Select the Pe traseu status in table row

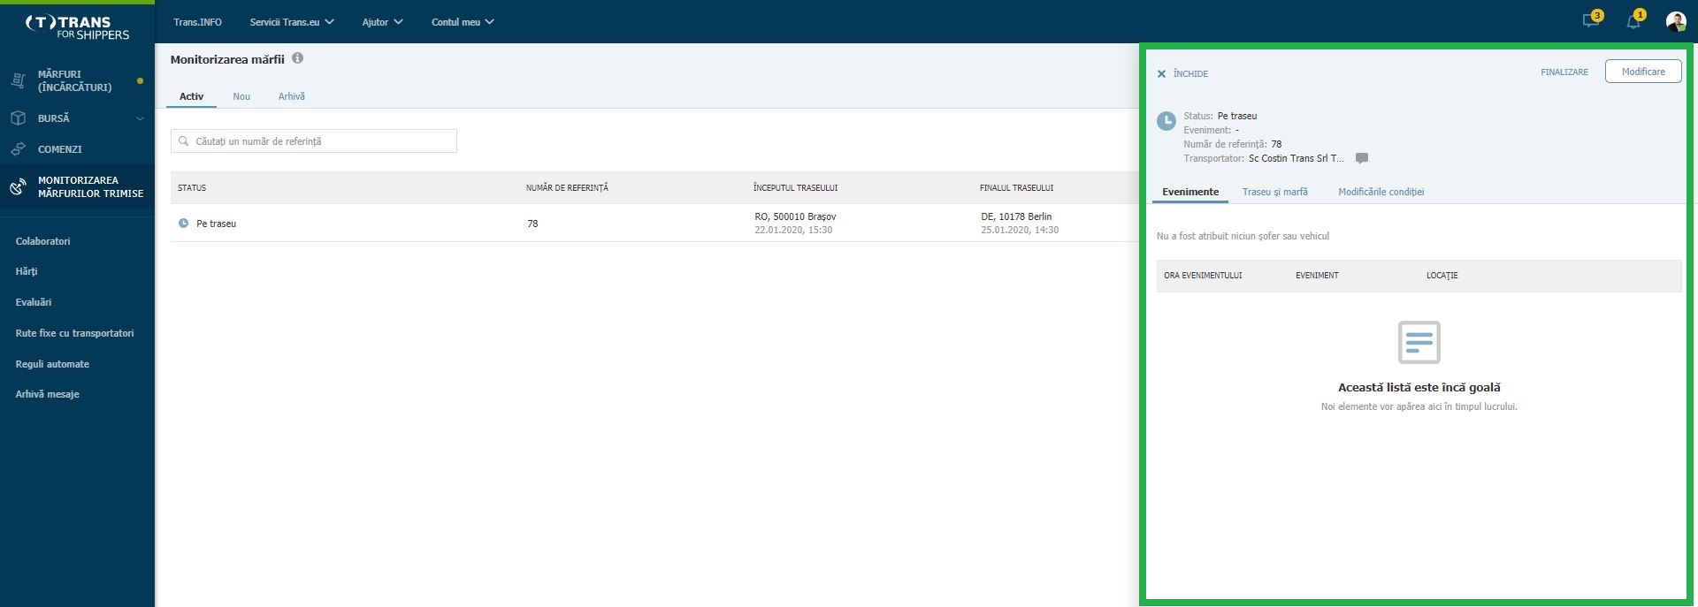pyautogui.click(x=216, y=224)
